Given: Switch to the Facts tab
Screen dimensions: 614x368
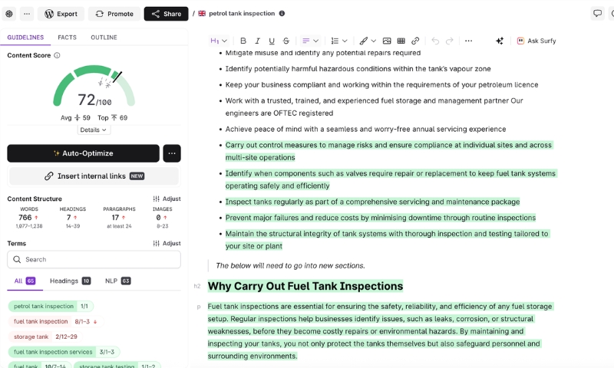Looking at the screenshot, I should 67,38.
